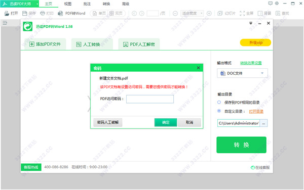Zoom out with the minus icon
304x190 pixels.
tap(175, 13)
